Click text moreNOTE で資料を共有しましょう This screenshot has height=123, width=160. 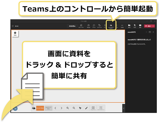point(139,39)
